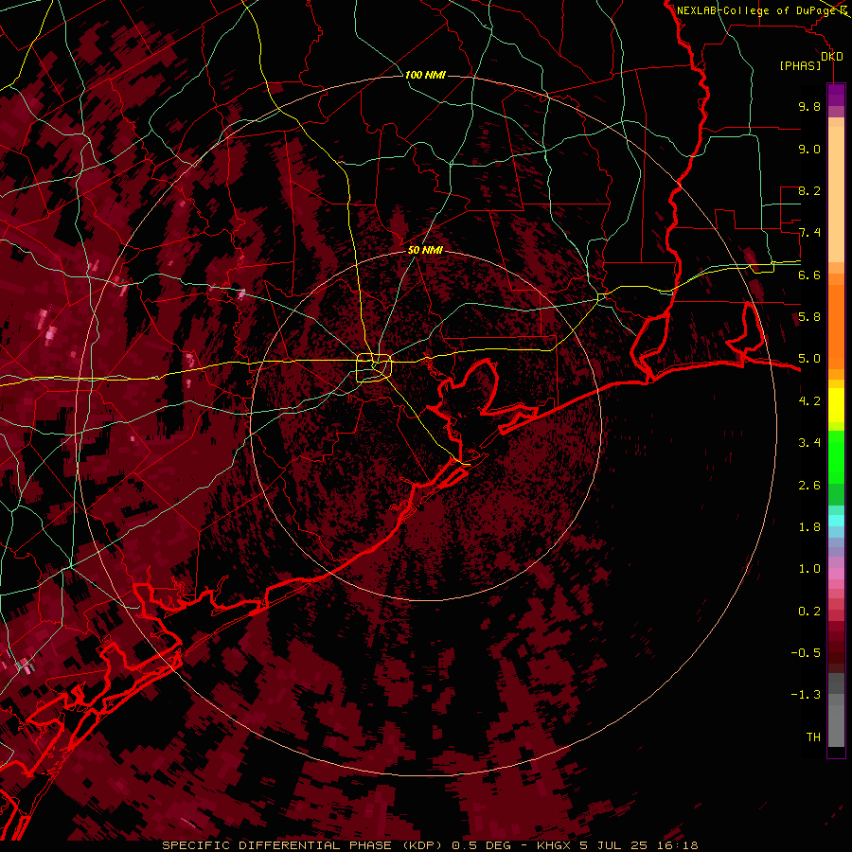Click the 8.2 legend value
Image resolution: width=852 pixels, height=852 pixels.
click(x=809, y=190)
